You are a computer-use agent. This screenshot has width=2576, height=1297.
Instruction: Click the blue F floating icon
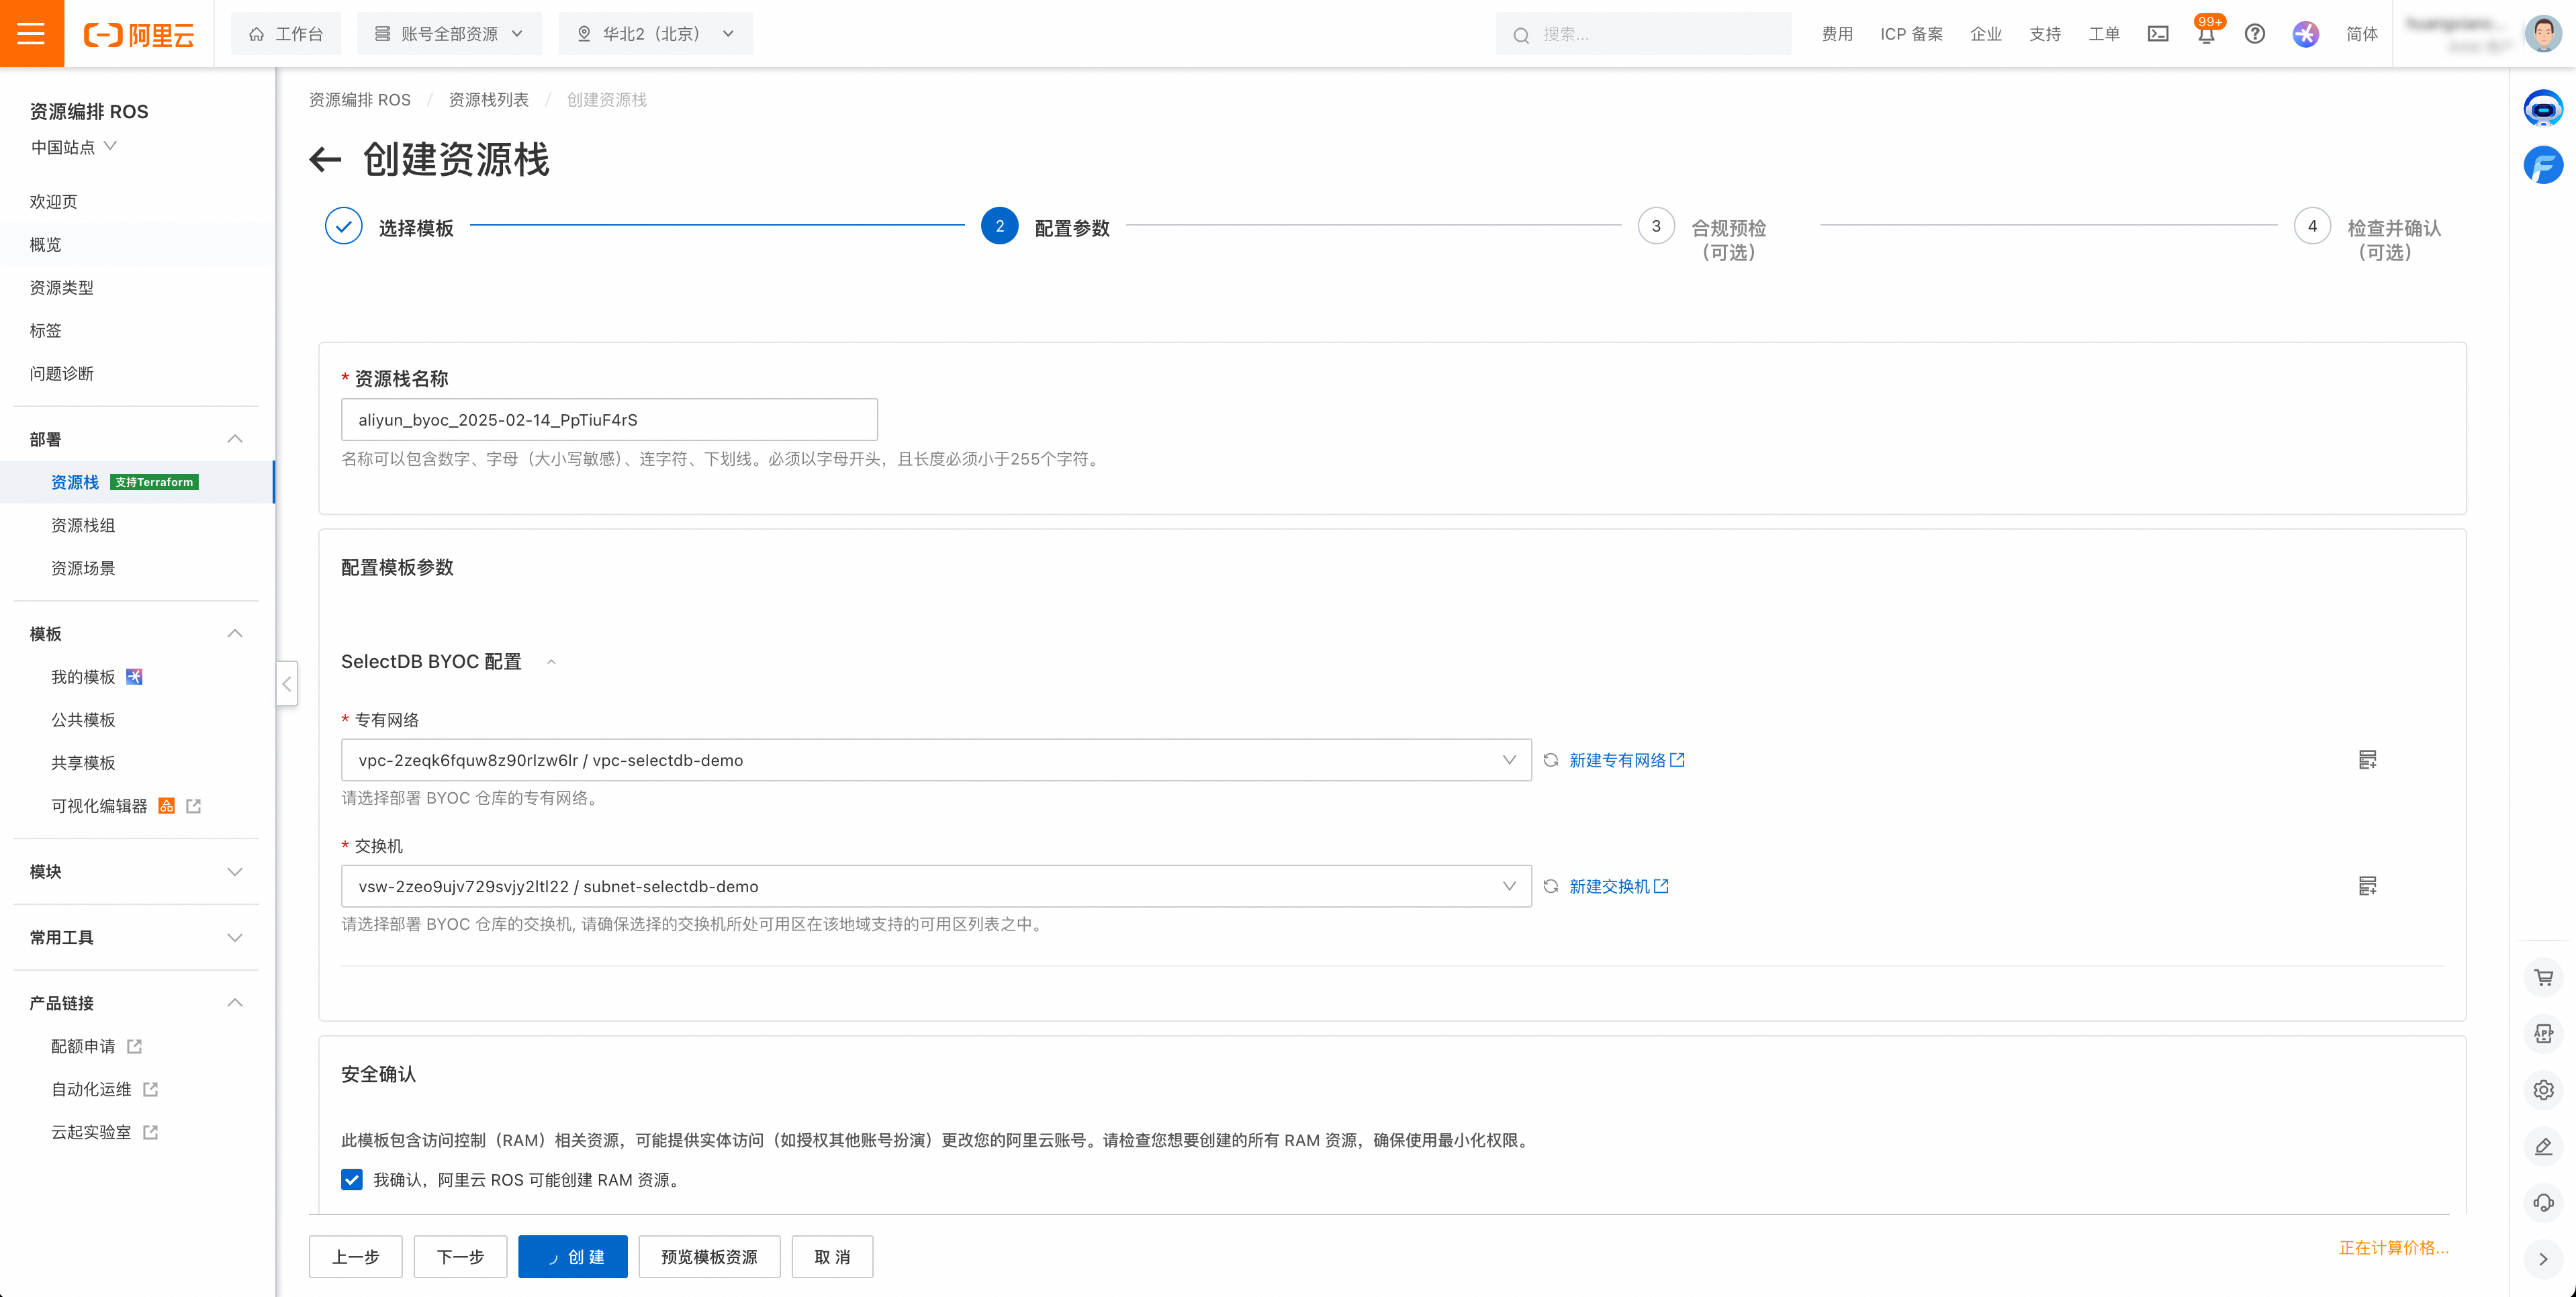[2542, 165]
